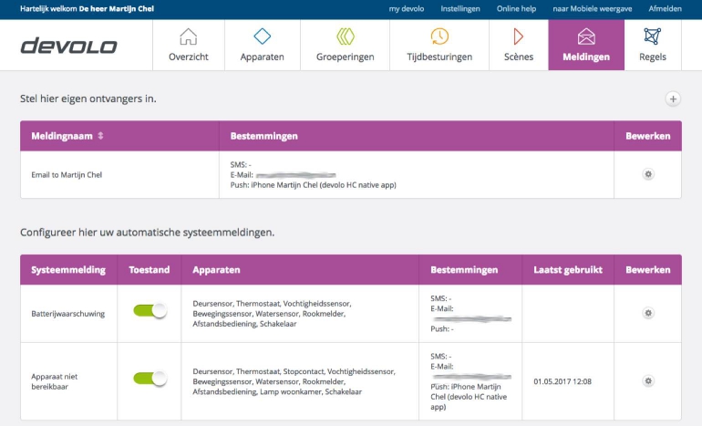The height and width of the screenshot is (426, 702).
Task: Click Afmelden to log out
Action: pyautogui.click(x=665, y=8)
